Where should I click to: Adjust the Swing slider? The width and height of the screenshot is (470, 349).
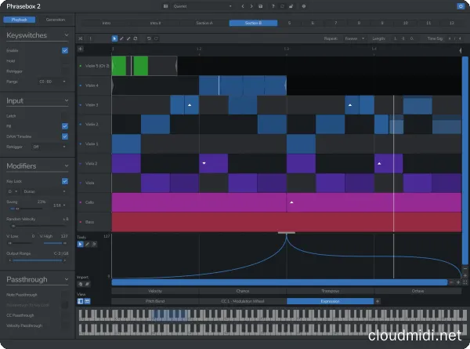pyautogui.click(x=16, y=208)
